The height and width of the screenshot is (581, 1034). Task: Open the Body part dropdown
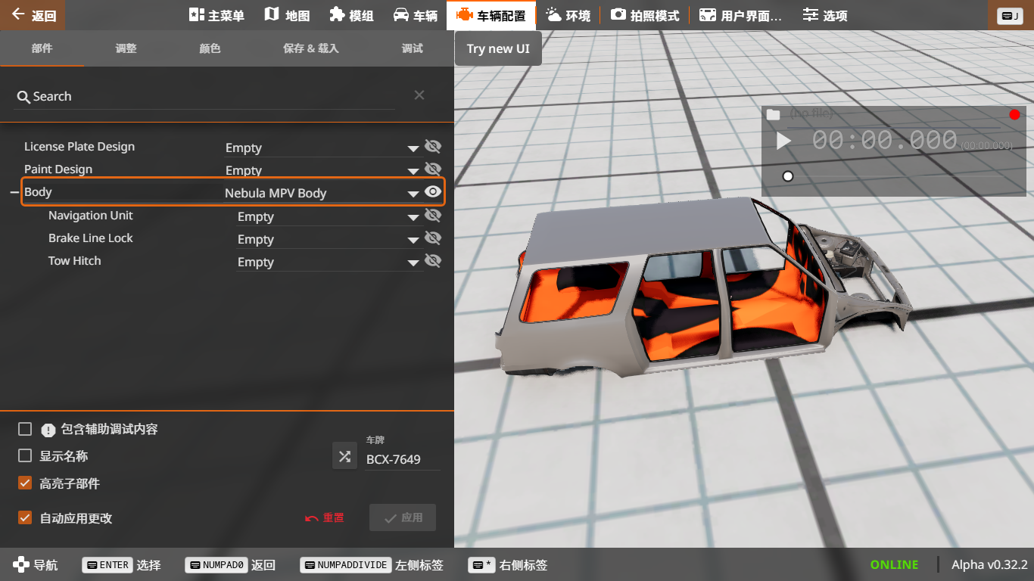322,193
